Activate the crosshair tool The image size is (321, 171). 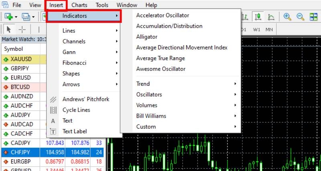point(22,29)
